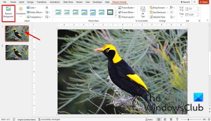This screenshot has width=211, height=121.
Task: Click Bring Forward
Action: coord(157,8)
